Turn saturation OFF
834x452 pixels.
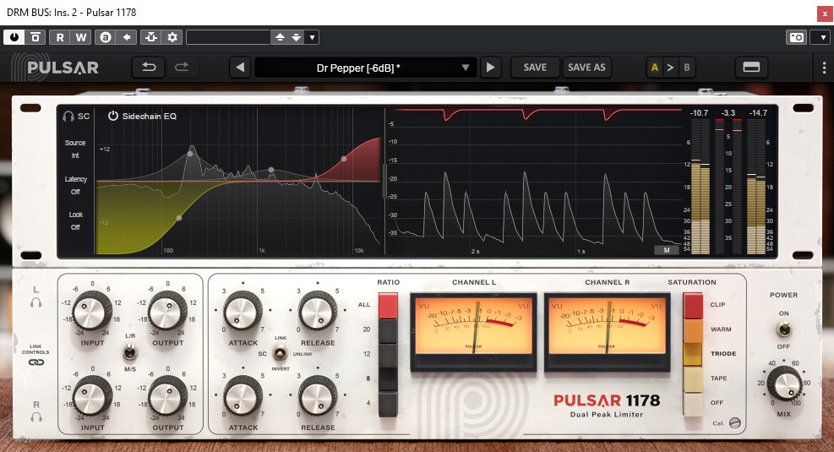[693, 404]
